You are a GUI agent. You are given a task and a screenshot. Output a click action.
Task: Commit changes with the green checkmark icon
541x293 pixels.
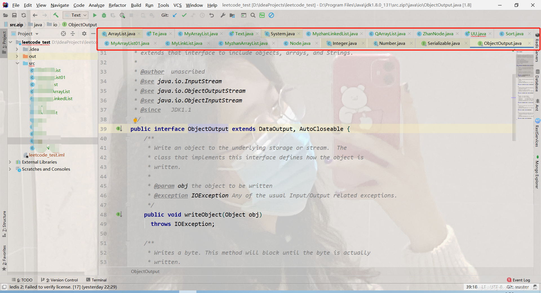[x=184, y=15]
